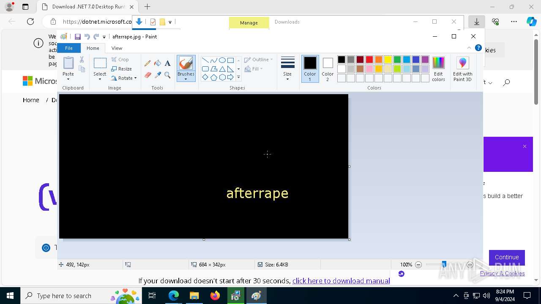Viewport: 541px width, 304px height.
Task: Click the Paste clipboard icon
Action: pyautogui.click(x=68, y=63)
